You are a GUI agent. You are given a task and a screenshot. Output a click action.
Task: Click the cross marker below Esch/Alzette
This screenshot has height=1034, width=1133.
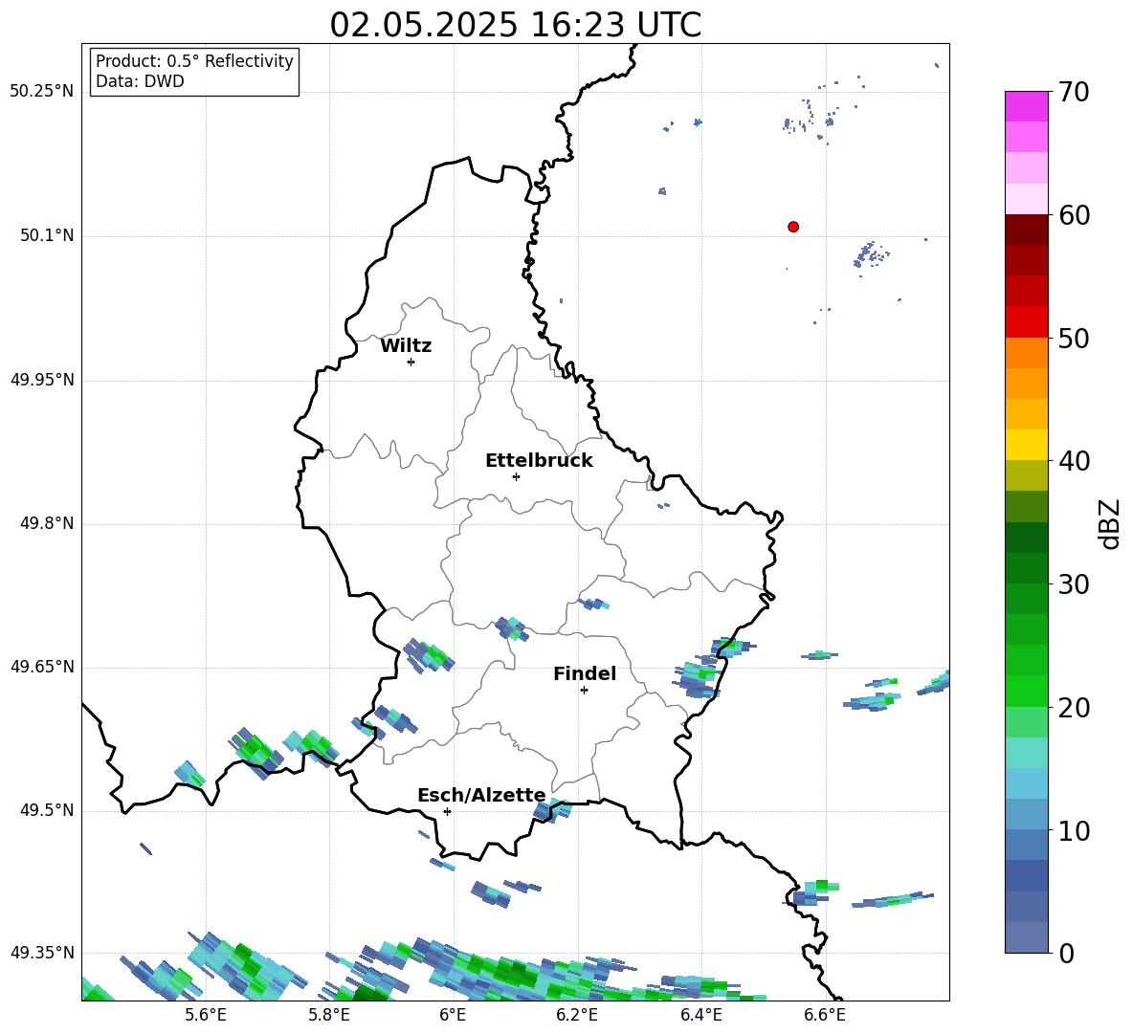click(447, 811)
